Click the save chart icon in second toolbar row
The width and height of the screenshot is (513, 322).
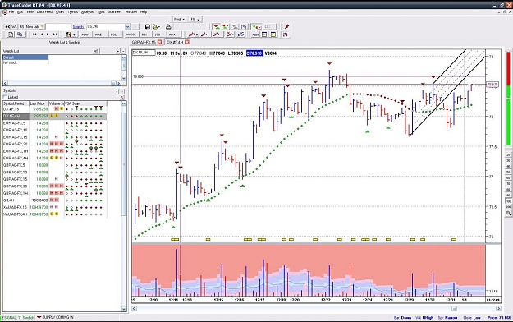pyautogui.click(x=11, y=34)
